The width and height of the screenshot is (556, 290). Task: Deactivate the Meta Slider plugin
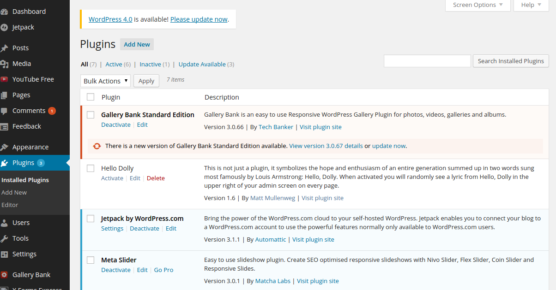click(116, 270)
